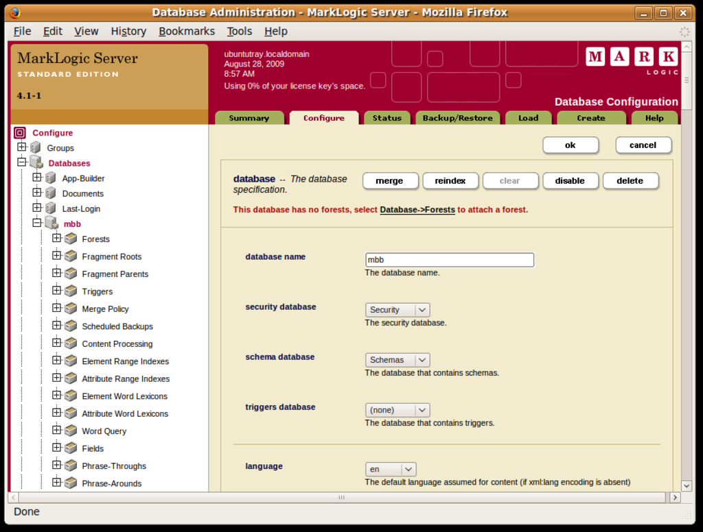The image size is (703, 532).
Task: Click the delete button
Action: (x=630, y=181)
